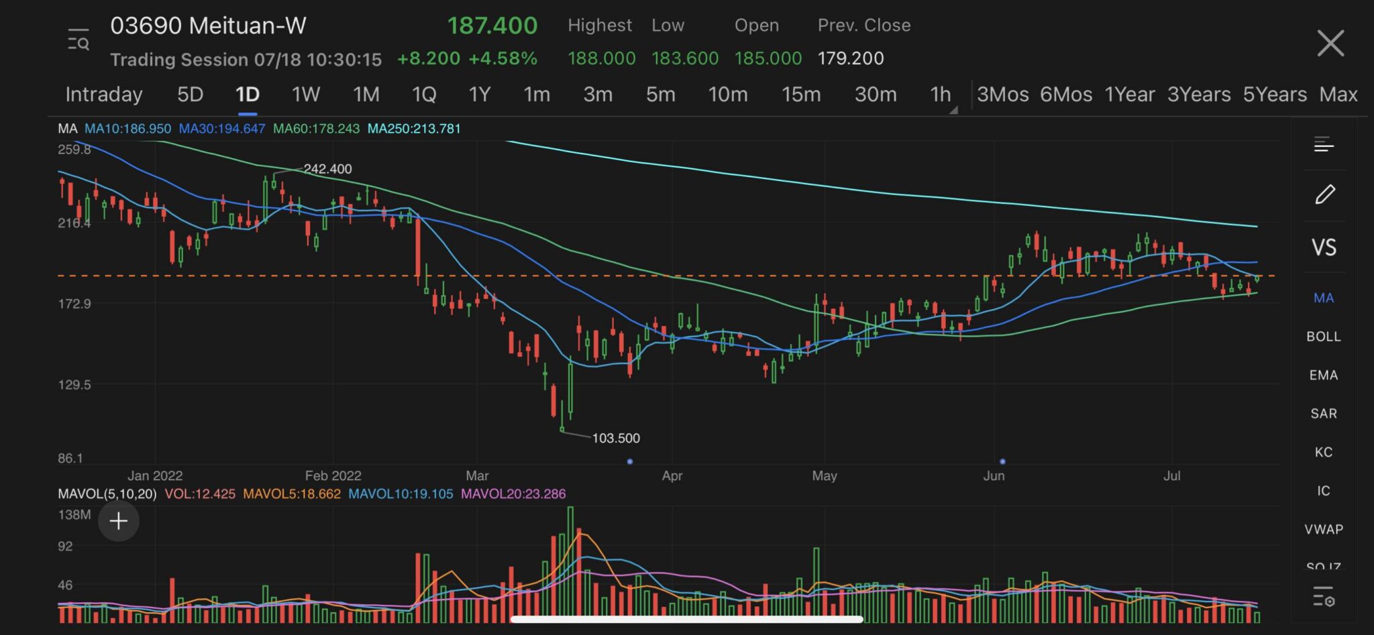Set range to 3Mos

tap(1003, 94)
